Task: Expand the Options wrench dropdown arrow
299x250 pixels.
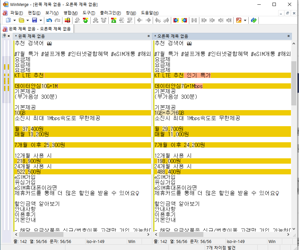Action: (245, 20)
